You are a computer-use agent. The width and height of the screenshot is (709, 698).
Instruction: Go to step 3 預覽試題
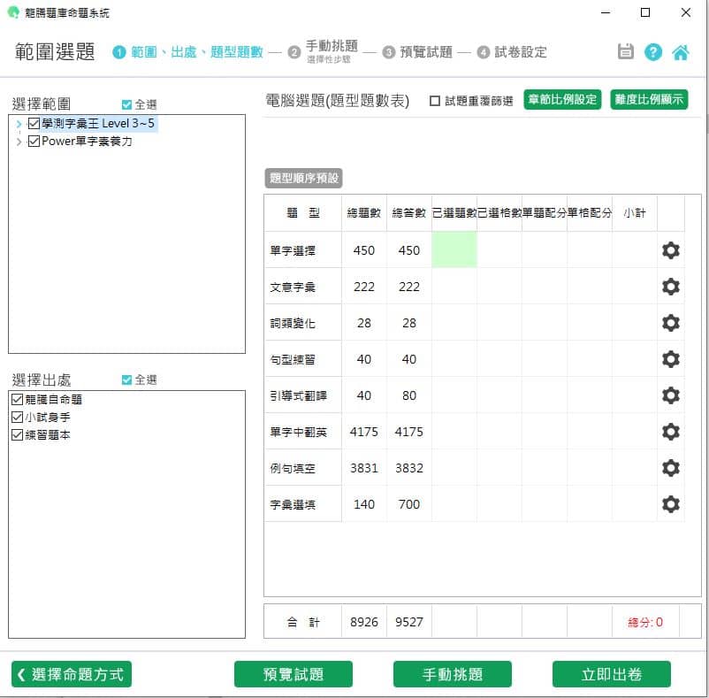(x=417, y=52)
